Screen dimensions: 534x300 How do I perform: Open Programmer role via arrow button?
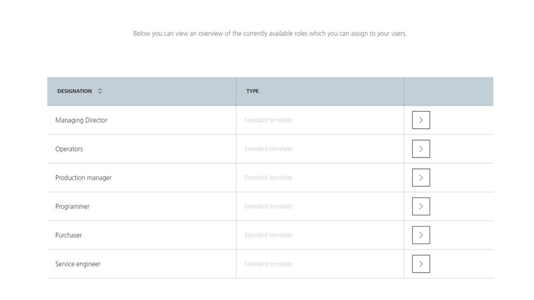pyautogui.click(x=421, y=206)
